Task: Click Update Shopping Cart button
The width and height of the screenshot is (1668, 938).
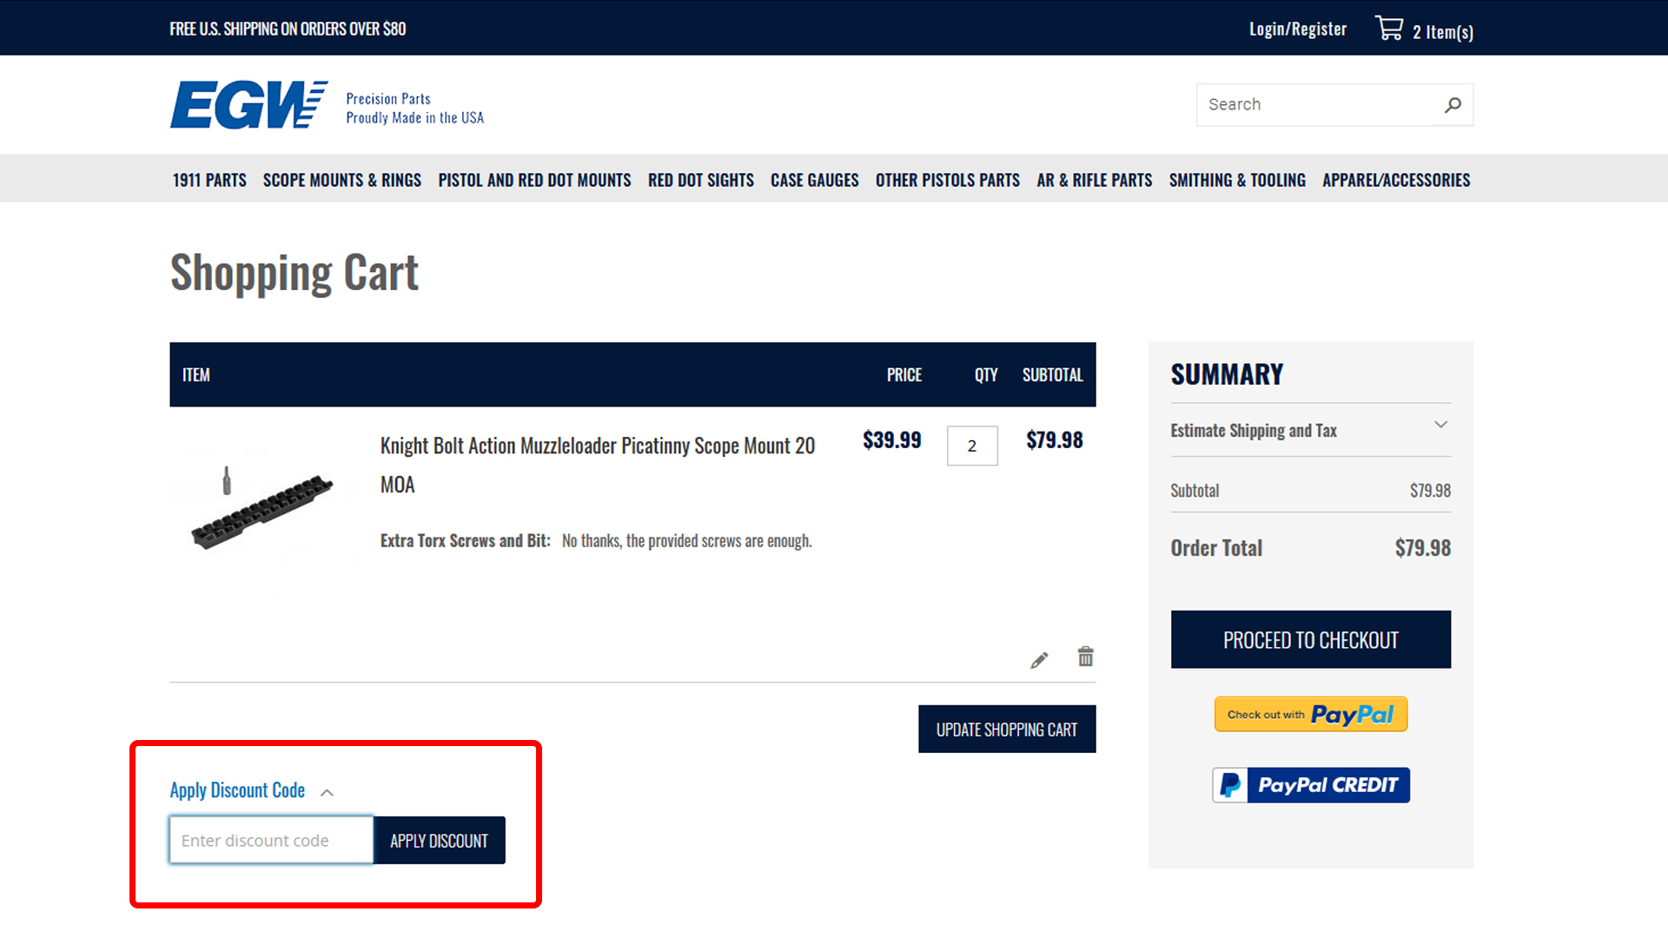Action: [1006, 730]
